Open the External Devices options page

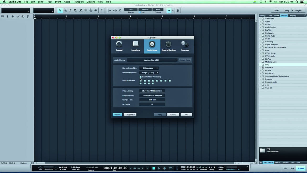(x=168, y=46)
